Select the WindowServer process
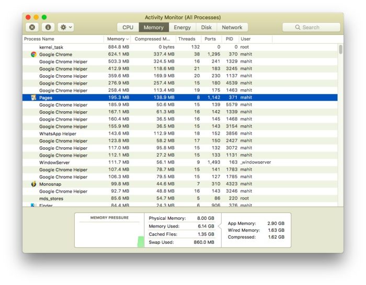This screenshot has width=366, height=285. pos(180,162)
